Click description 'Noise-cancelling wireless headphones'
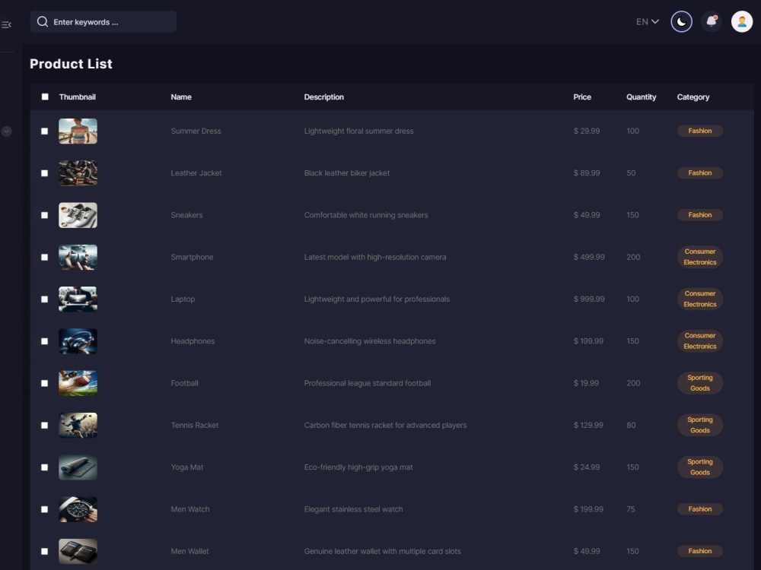This screenshot has width=761, height=570. [370, 341]
